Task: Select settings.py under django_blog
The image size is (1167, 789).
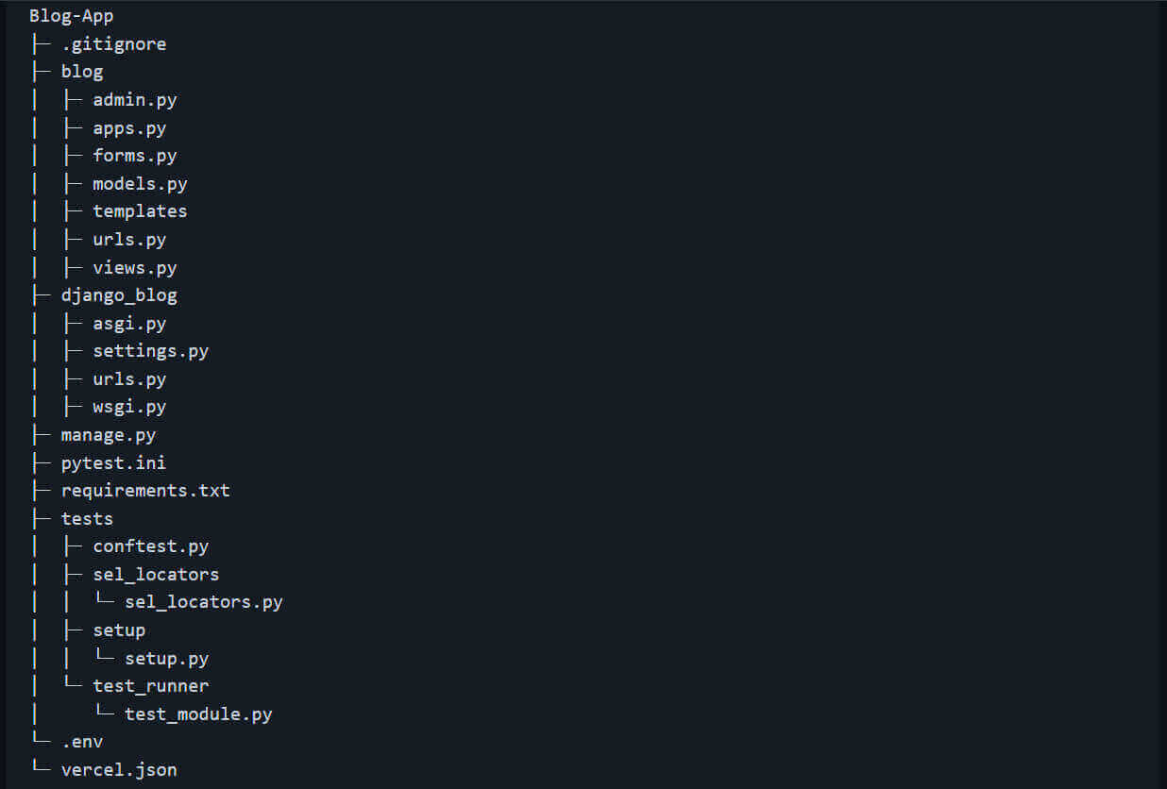Action: coord(150,351)
